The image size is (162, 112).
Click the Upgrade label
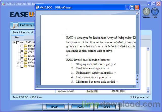point(146,17)
